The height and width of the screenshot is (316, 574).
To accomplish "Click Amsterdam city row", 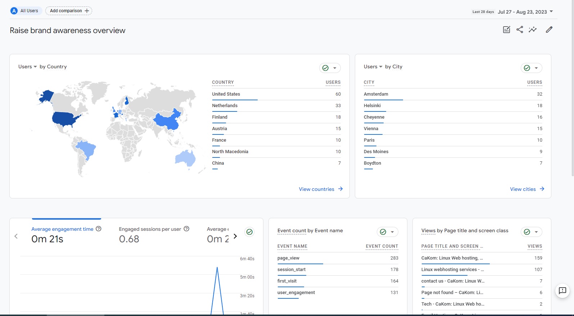I will point(453,94).
